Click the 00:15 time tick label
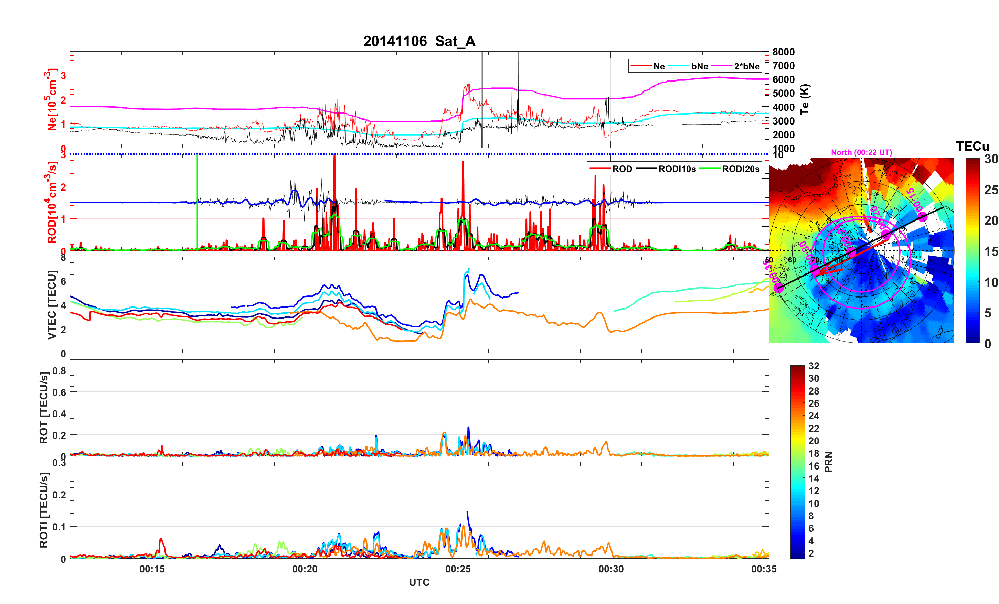 (x=152, y=569)
